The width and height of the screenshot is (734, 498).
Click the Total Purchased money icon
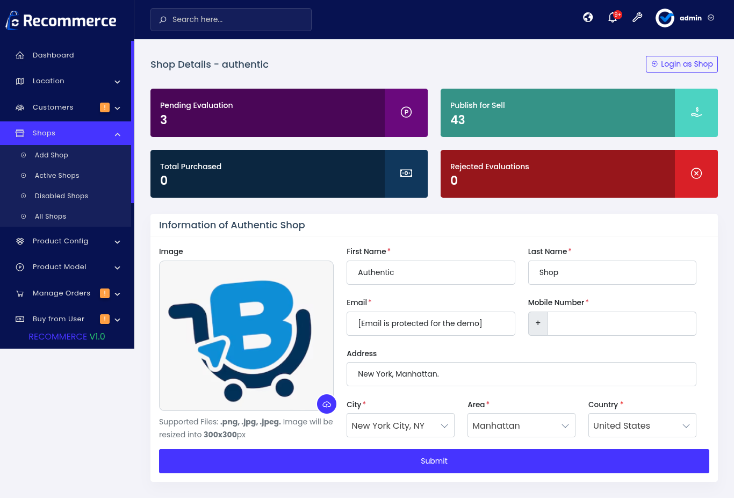point(406,173)
